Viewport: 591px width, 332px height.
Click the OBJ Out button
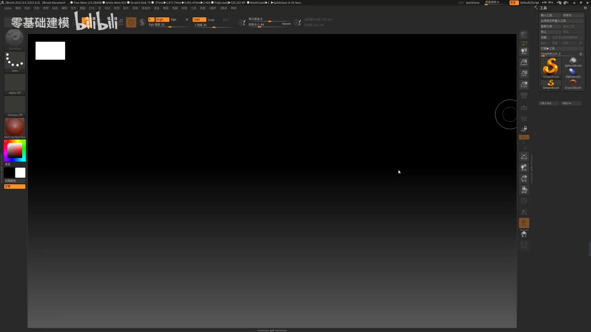(549, 103)
